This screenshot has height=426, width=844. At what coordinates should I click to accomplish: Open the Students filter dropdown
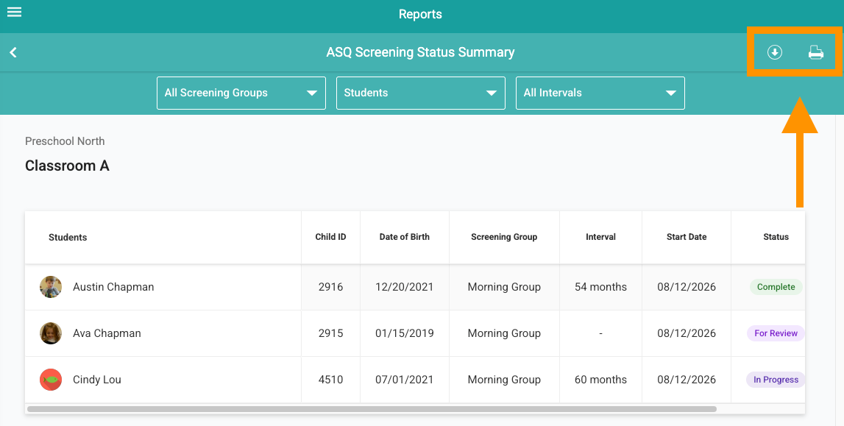coord(421,93)
